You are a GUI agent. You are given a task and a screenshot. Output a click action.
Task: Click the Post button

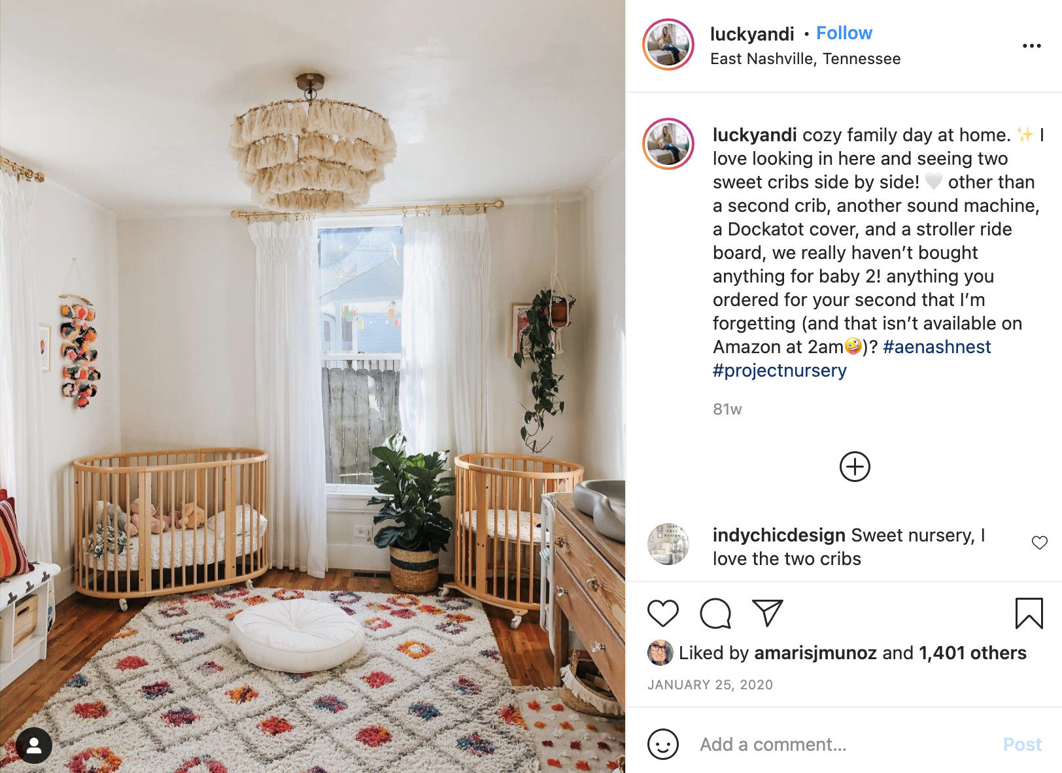pyautogui.click(x=1022, y=744)
